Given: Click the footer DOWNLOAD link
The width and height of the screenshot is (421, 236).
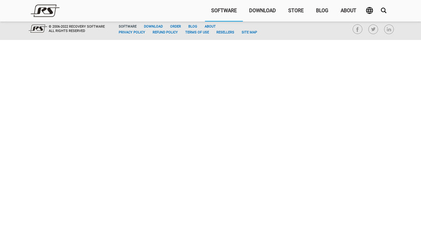Looking at the screenshot, I should click(153, 26).
